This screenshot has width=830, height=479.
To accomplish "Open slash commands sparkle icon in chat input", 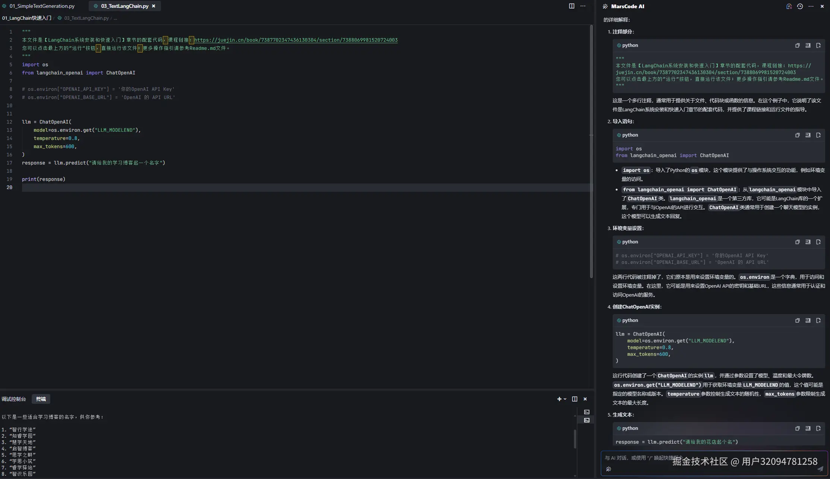I will 608,469.
